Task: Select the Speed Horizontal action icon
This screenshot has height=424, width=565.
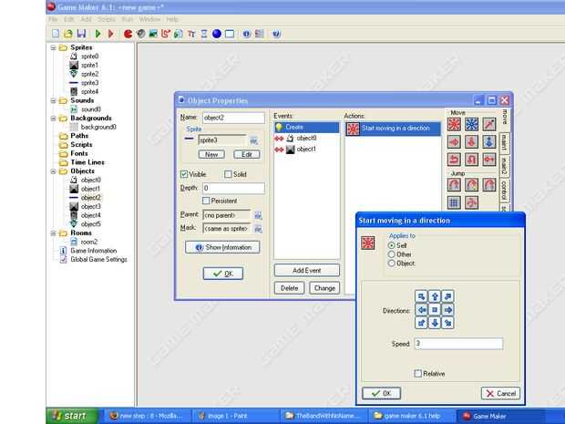Action: (x=454, y=141)
